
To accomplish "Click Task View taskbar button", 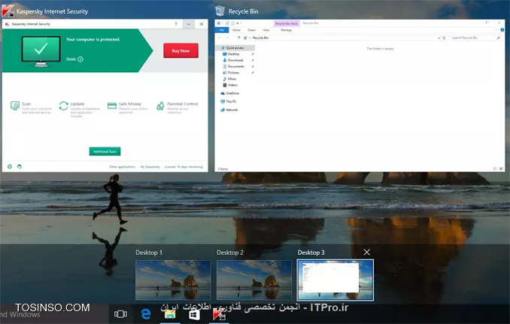I will (x=120, y=314).
